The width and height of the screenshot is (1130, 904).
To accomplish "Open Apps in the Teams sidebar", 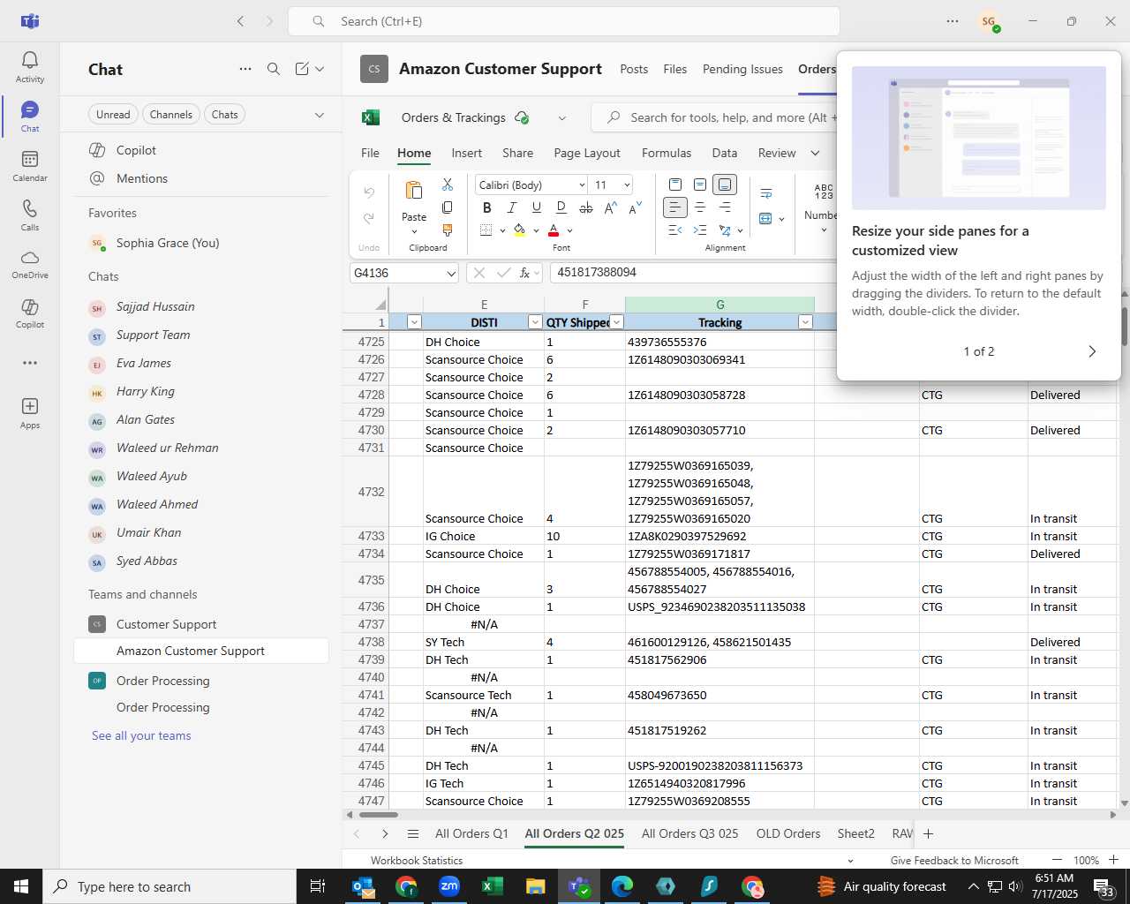I will [x=29, y=413].
